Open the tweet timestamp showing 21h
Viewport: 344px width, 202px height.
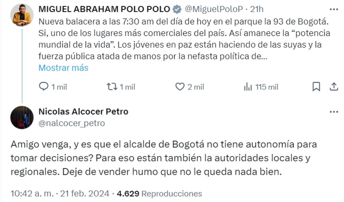(x=258, y=8)
